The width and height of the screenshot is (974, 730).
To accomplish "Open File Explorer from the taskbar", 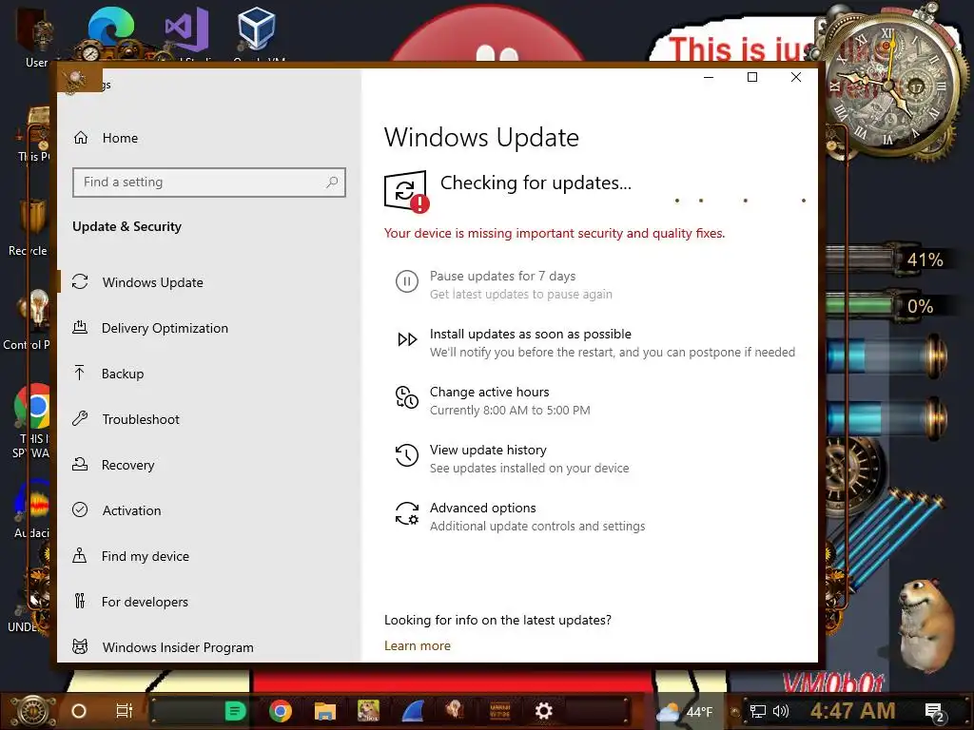I will point(325,711).
